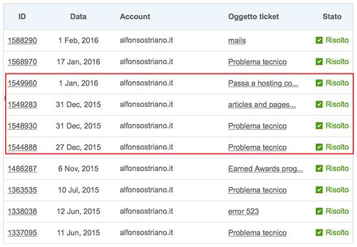The width and height of the screenshot is (357, 247).
Task: Open the 'error 523' ticket
Action: (243, 211)
